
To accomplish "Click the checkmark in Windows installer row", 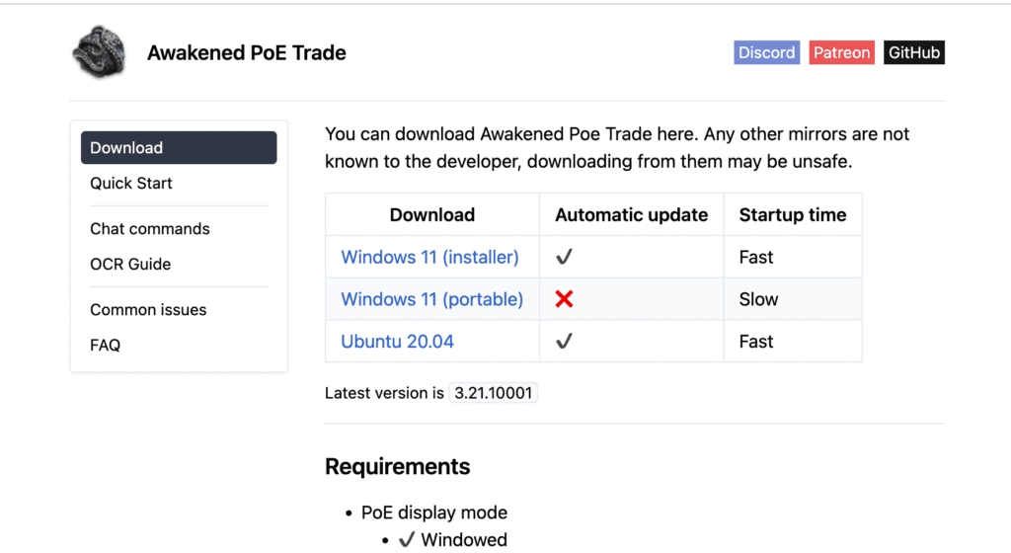I will (564, 257).
